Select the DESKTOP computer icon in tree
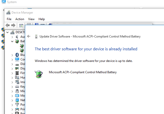Screen dimensions: 164x114 pyautogui.click(x=12, y=32)
